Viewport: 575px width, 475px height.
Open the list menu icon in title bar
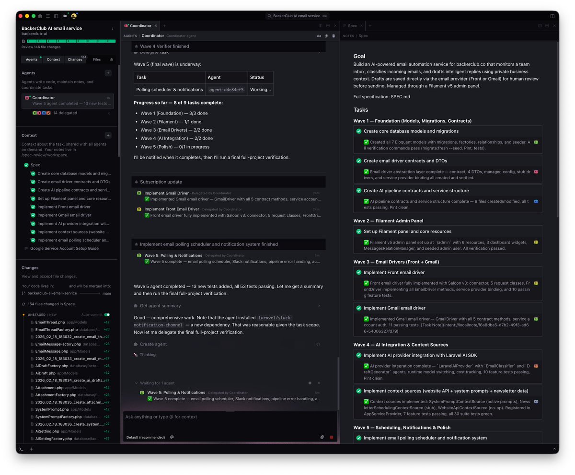coord(48,16)
